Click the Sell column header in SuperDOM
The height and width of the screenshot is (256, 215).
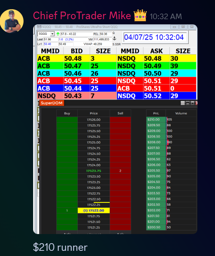coord(120,113)
